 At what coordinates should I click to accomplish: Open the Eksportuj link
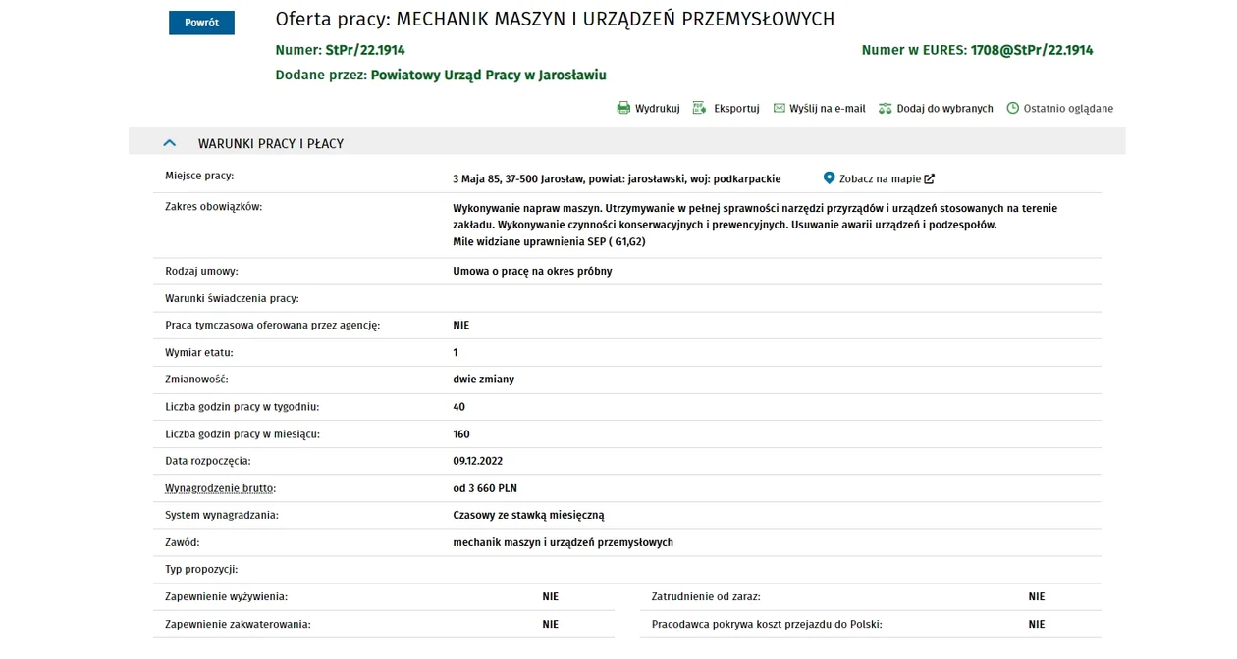pyautogui.click(x=736, y=109)
